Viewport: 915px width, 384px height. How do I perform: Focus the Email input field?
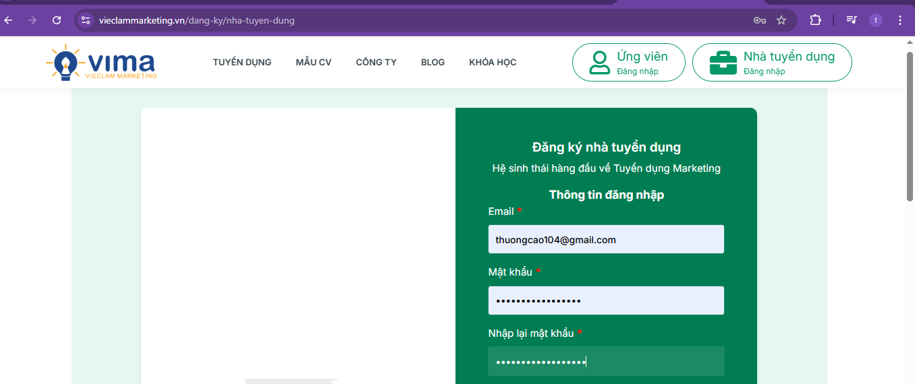tap(605, 240)
